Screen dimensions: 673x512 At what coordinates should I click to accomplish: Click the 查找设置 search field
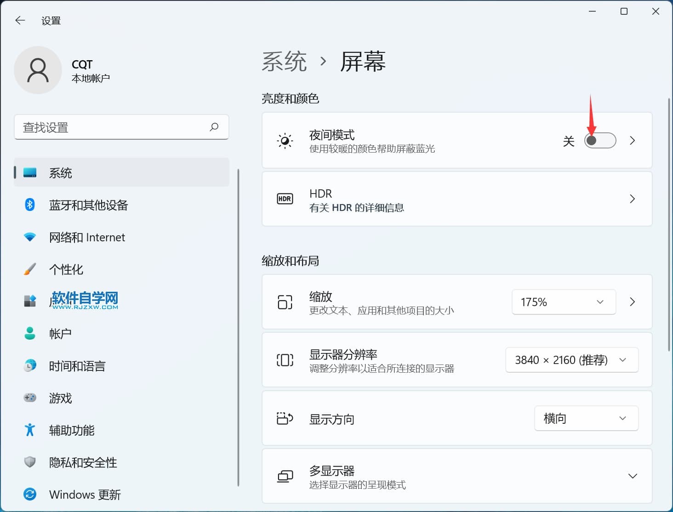113,127
